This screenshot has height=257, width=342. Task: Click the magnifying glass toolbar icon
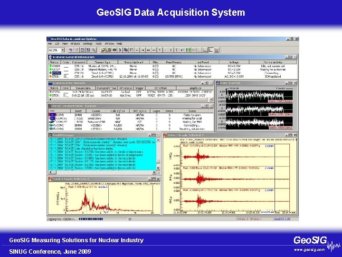[x=94, y=50]
